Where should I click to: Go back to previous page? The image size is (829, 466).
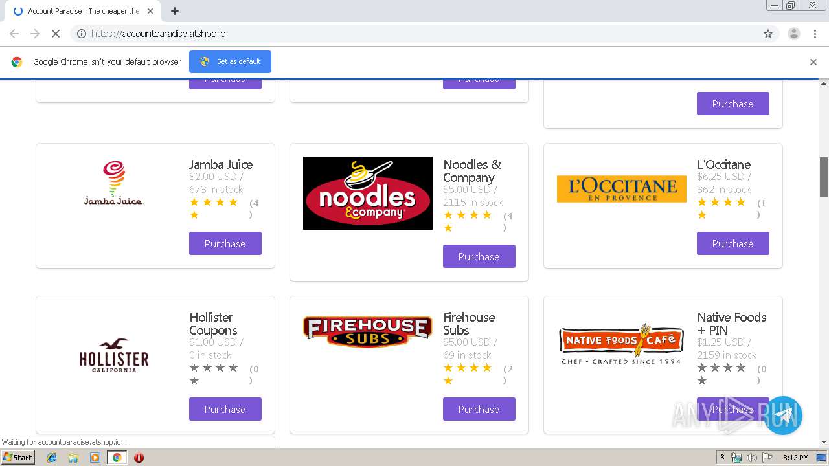click(14, 34)
